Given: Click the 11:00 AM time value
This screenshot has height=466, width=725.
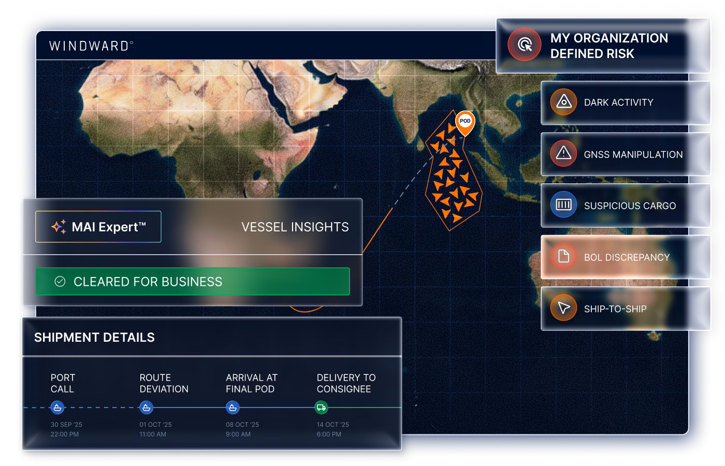Looking at the screenshot, I should 153,434.
